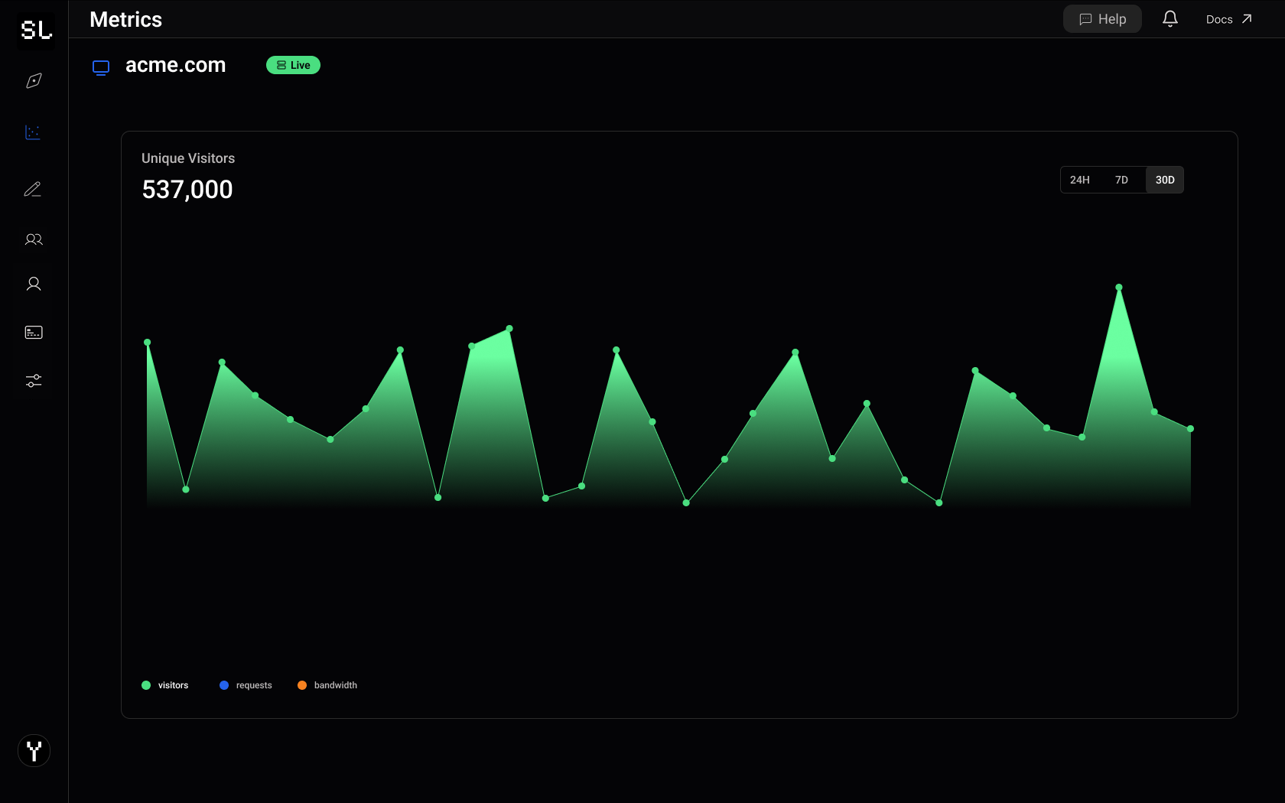Show the bandwidth series in the legend
The width and height of the screenshot is (1285, 803).
pos(327,685)
